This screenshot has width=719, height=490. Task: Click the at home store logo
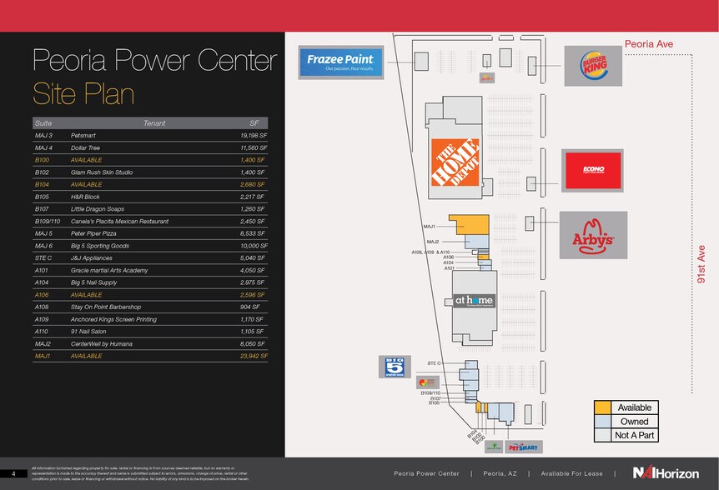click(474, 300)
